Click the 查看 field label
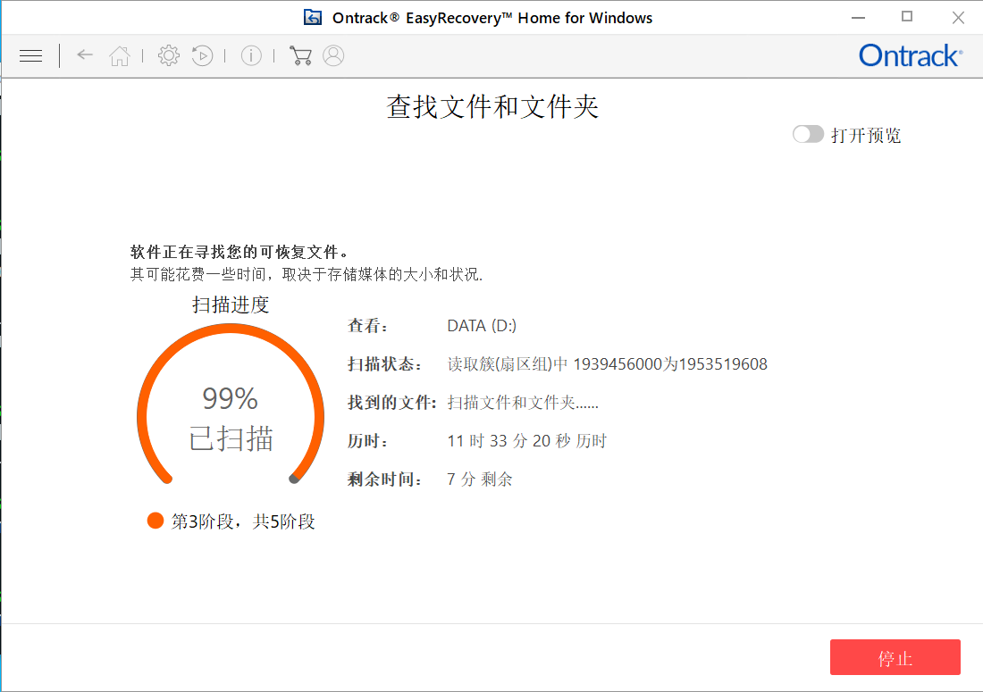The height and width of the screenshot is (692, 983). 368,326
